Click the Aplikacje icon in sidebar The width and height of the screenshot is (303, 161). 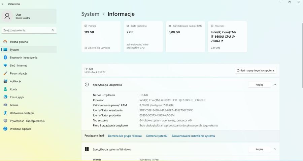5,81
